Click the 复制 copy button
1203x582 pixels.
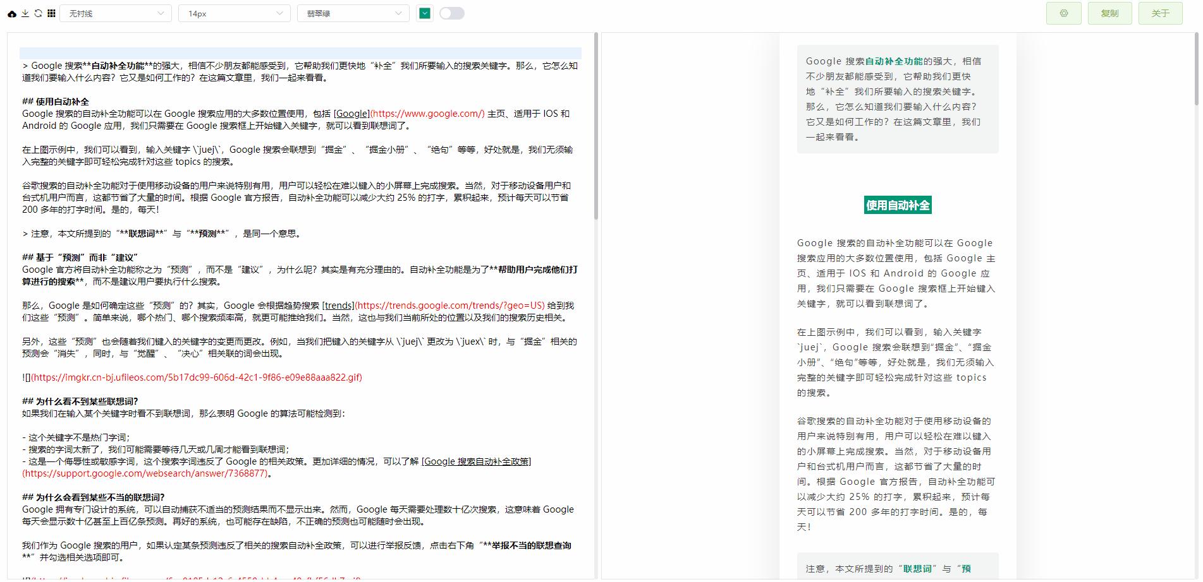(1110, 13)
